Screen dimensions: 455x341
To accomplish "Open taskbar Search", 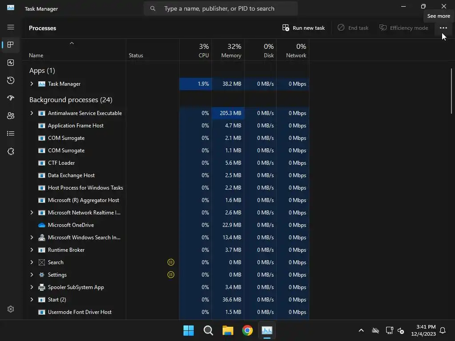I will coord(208,330).
